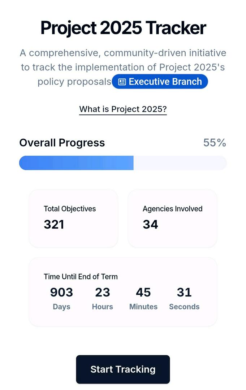Click the 55% progress percentage
The height and width of the screenshot is (390, 246).
pos(215,143)
